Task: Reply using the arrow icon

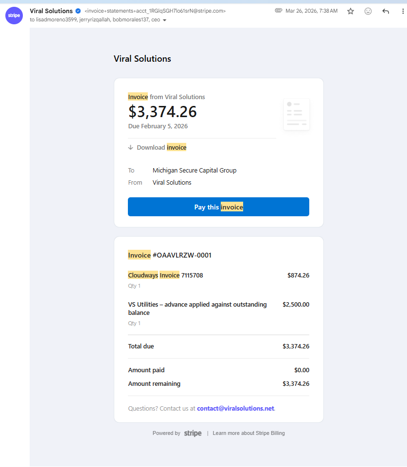Action: click(x=386, y=11)
